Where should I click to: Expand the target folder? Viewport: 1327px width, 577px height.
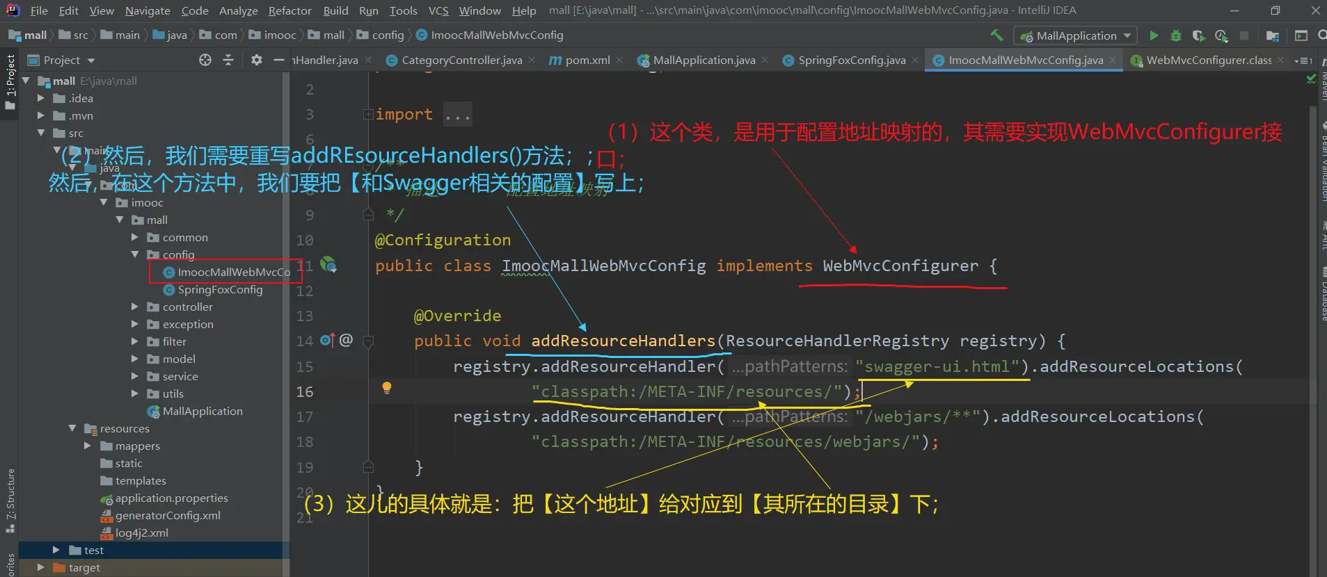pos(41,567)
